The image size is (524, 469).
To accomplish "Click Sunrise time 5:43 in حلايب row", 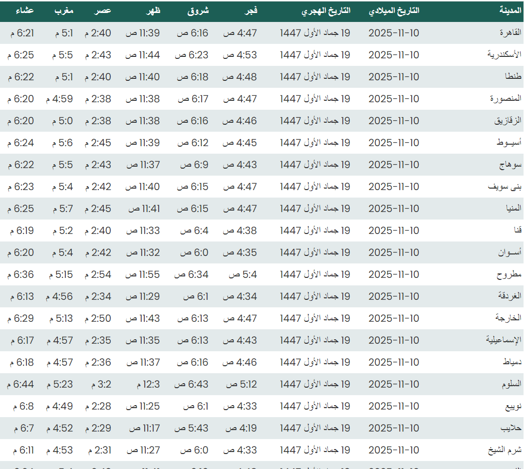I will [x=192, y=428].
